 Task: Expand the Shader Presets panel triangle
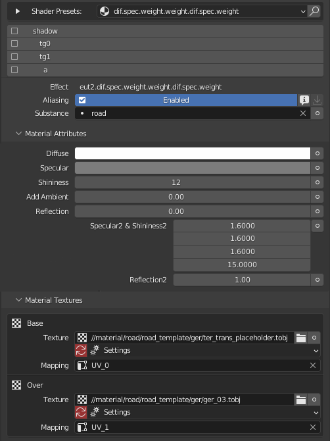click(x=17, y=11)
